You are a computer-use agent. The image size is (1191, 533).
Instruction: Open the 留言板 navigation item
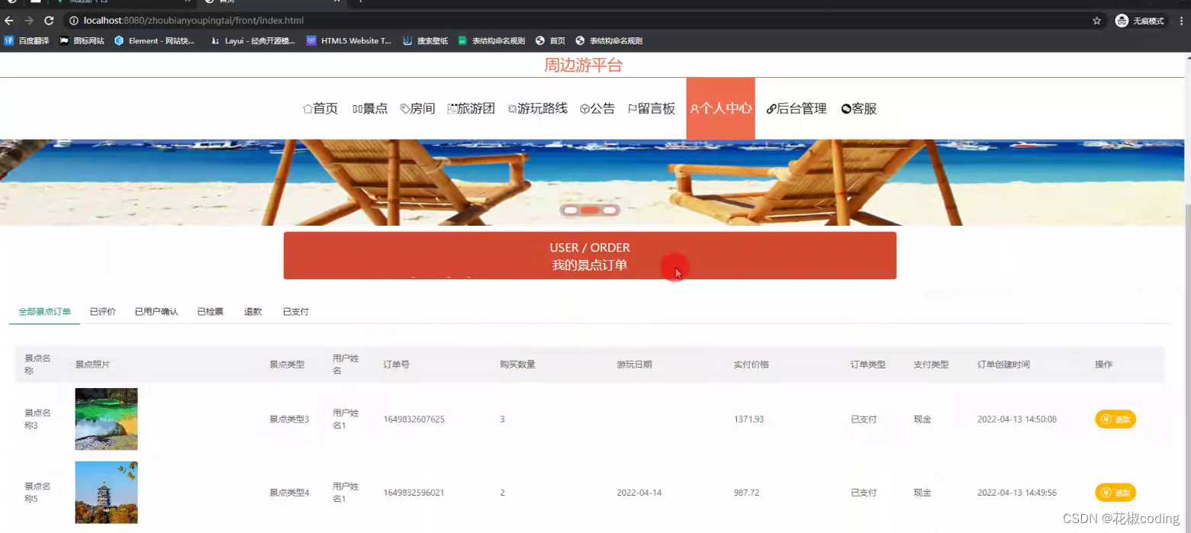tap(652, 108)
